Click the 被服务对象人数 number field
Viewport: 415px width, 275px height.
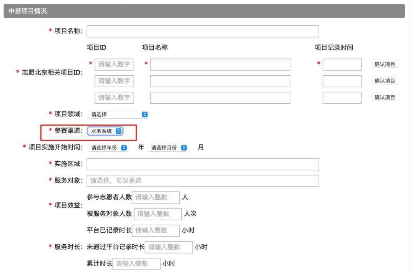tap(157, 214)
